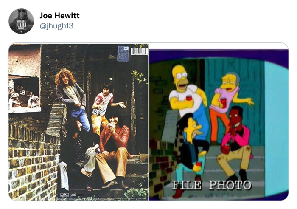Screen dimensions: 297x209
Task: Open the left album cover photo
Action: tap(78, 122)
